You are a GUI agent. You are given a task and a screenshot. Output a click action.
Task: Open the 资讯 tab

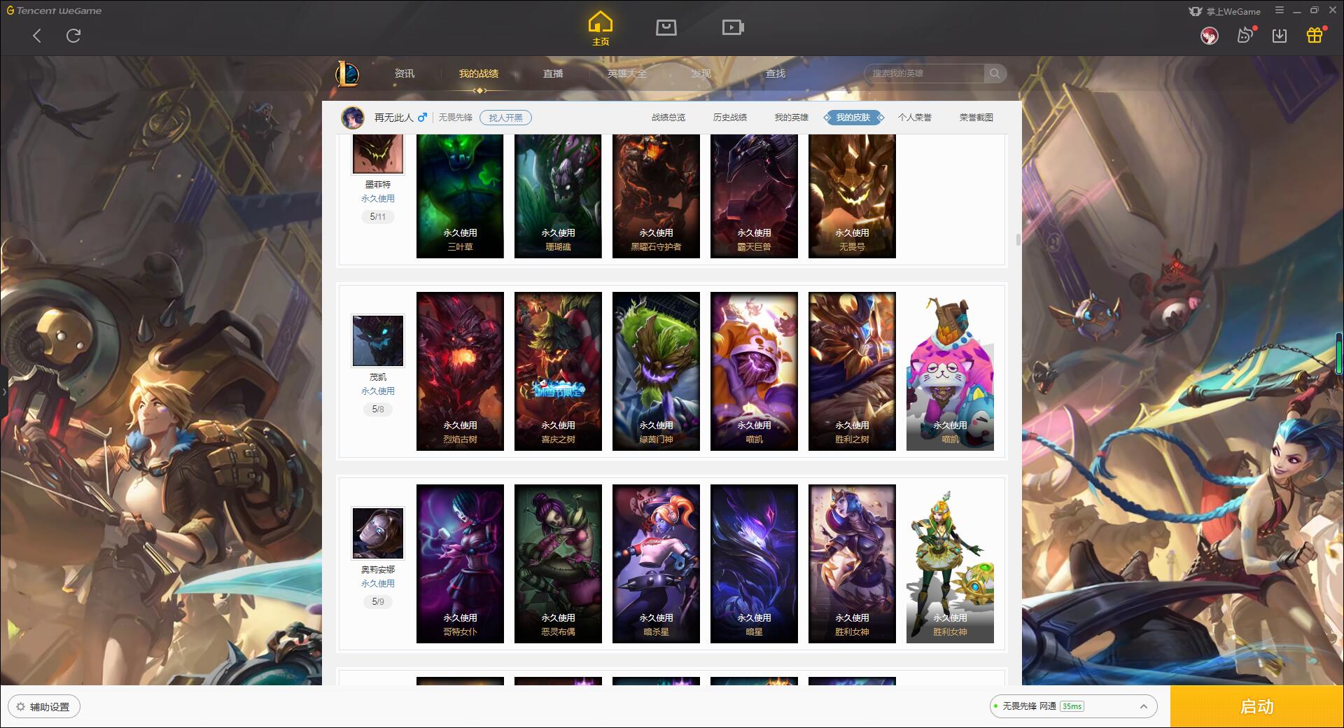point(405,73)
